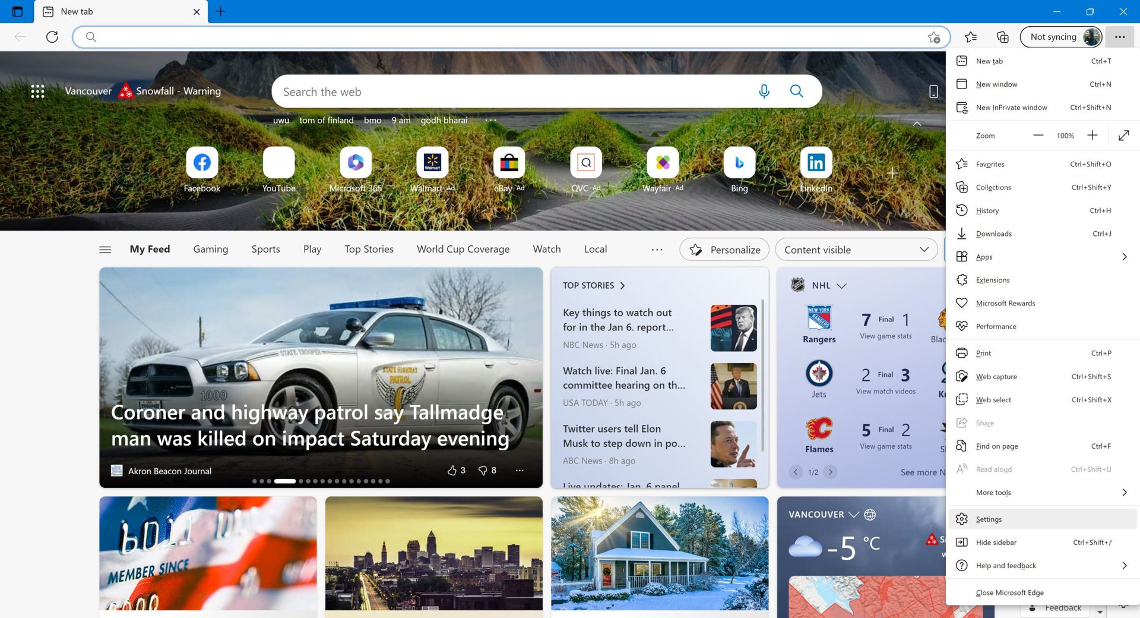Add a new quick link site
Image resolution: width=1140 pixels, height=618 pixels.
coord(892,173)
